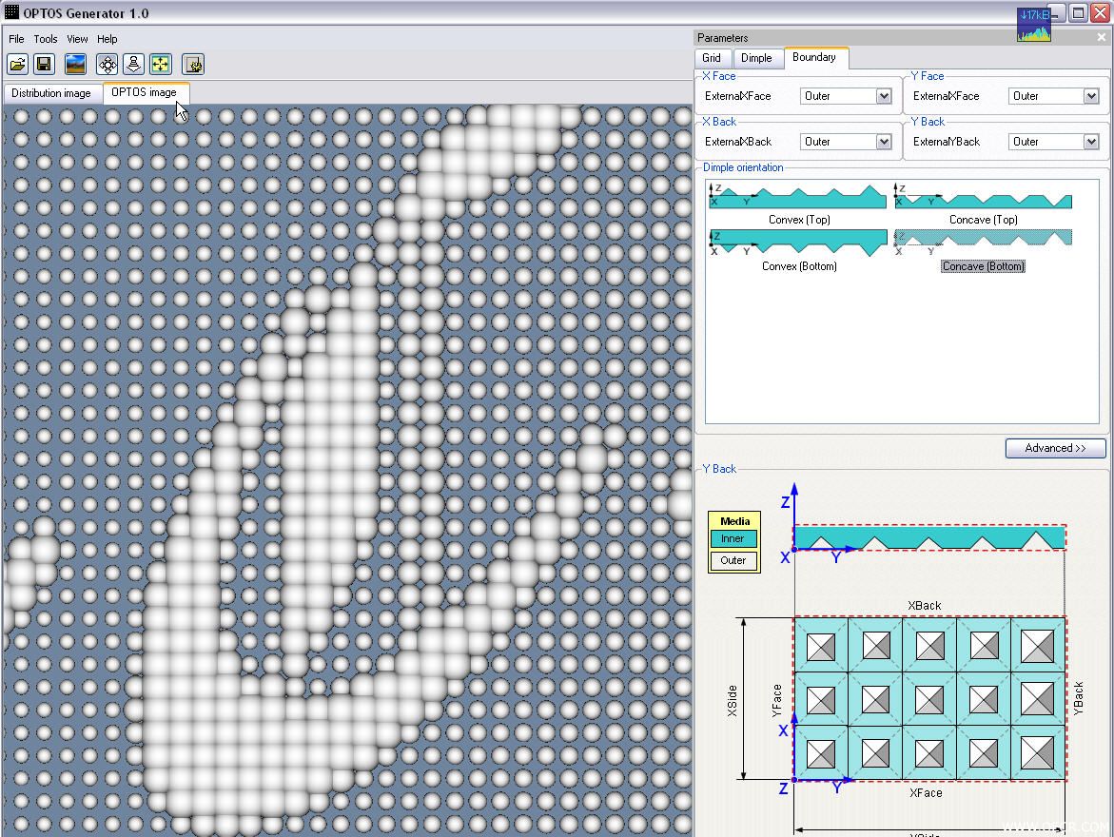The height and width of the screenshot is (837, 1114).
Task: Open the X Back ExternalXBack dropdown
Action: (846, 142)
